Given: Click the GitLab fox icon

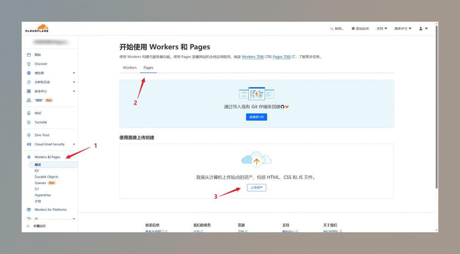Looking at the screenshot, I should pos(287,107).
